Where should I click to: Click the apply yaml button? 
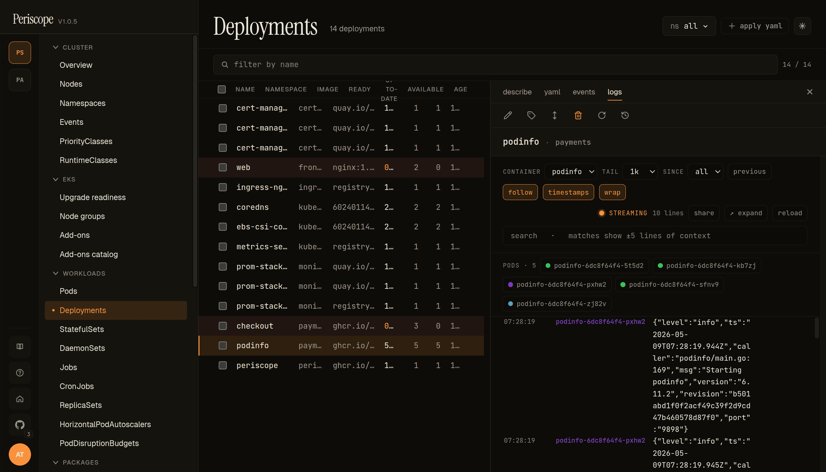(755, 26)
